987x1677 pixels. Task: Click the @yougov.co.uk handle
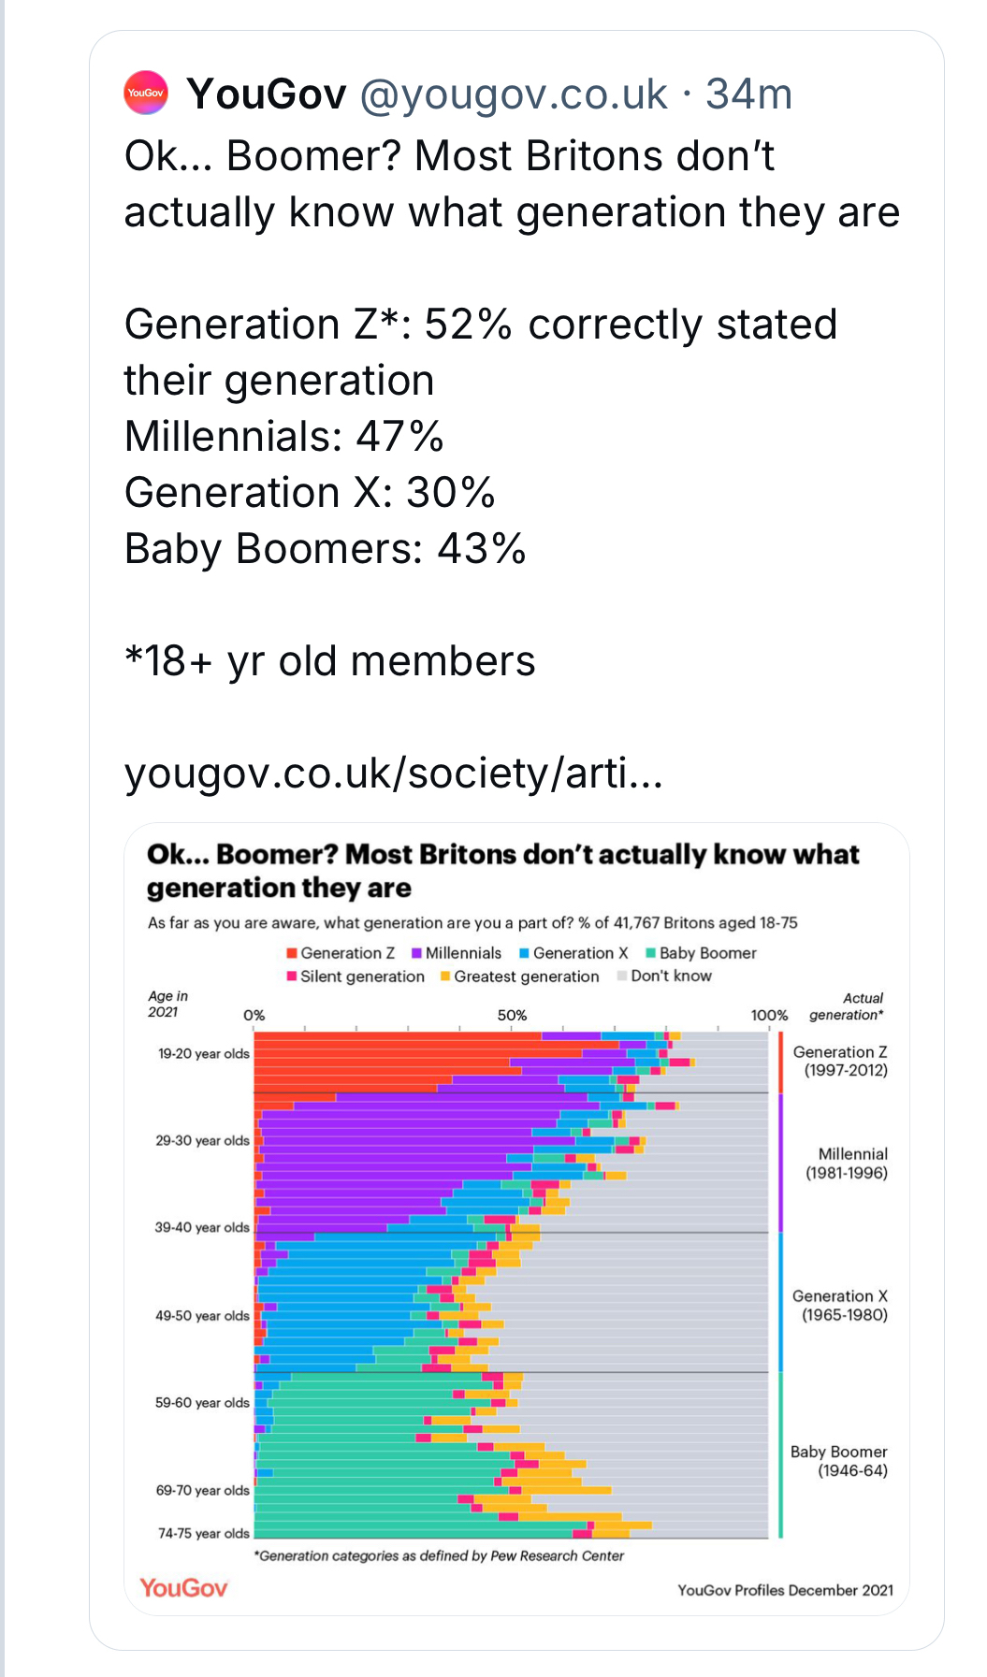(514, 94)
